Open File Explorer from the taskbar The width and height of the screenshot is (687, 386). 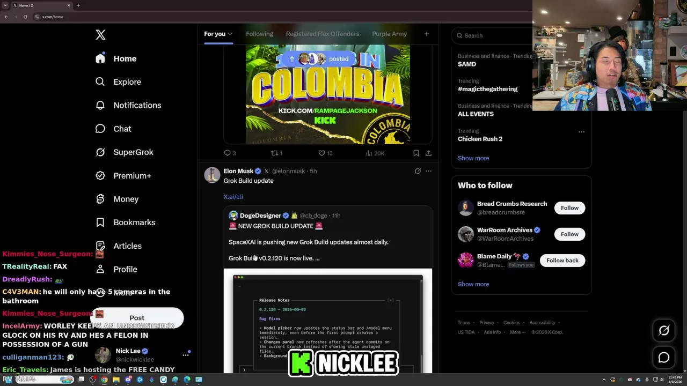pos(116,380)
